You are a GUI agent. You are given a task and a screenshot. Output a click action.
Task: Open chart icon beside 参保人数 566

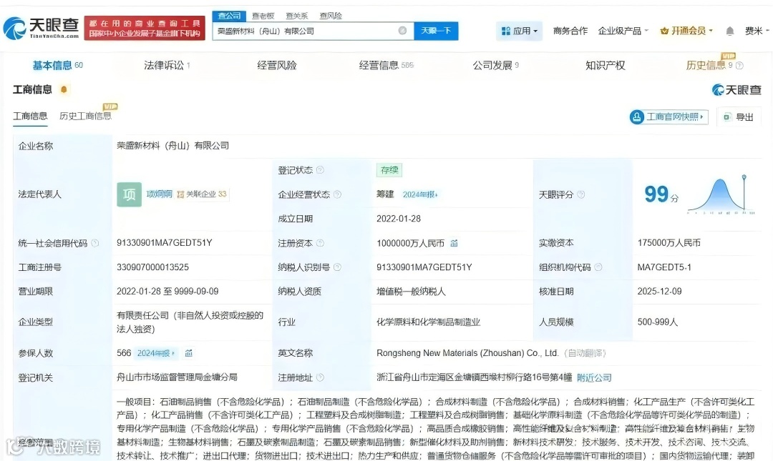point(188,352)
